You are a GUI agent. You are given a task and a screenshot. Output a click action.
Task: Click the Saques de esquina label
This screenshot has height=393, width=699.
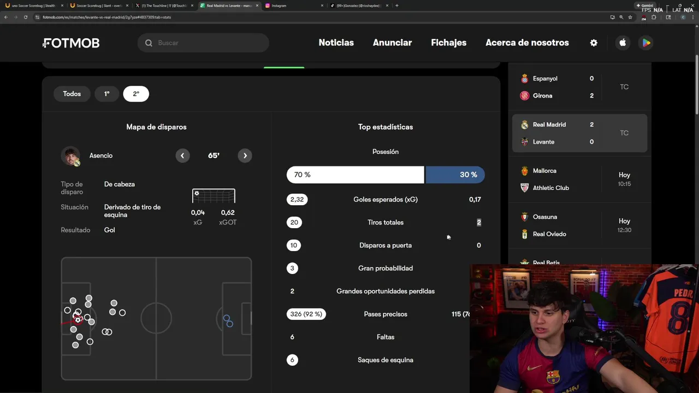[x=386, y=360]
